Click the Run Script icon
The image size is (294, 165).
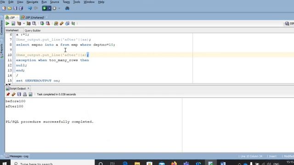click(13, 23)
